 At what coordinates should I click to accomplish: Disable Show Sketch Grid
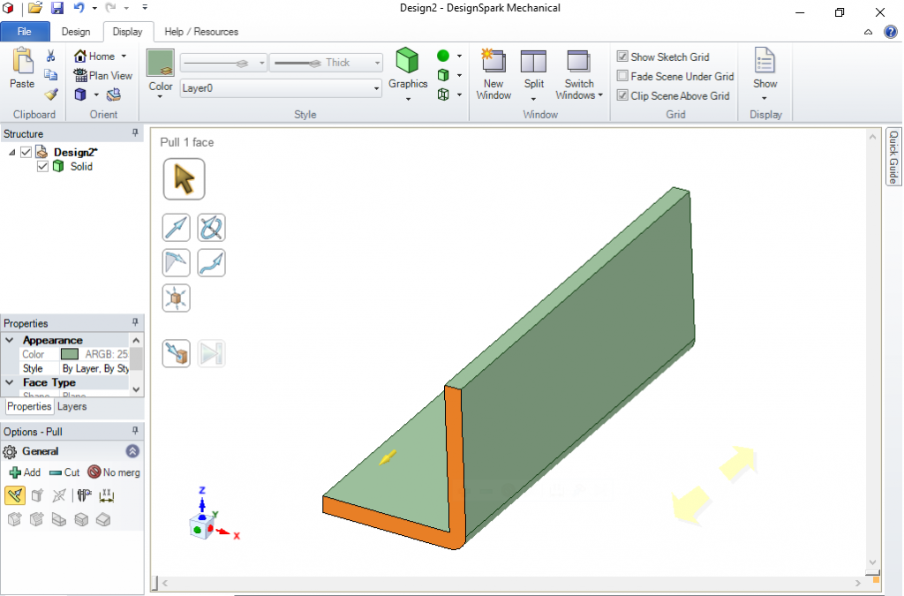tap(621, 57)
